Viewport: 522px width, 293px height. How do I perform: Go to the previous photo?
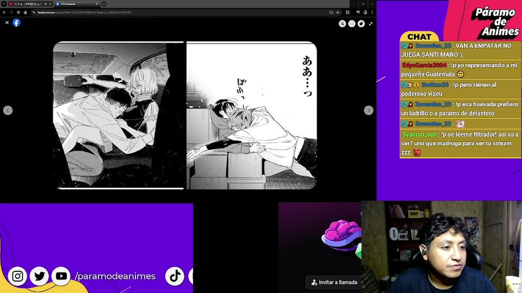coord(8,110)
